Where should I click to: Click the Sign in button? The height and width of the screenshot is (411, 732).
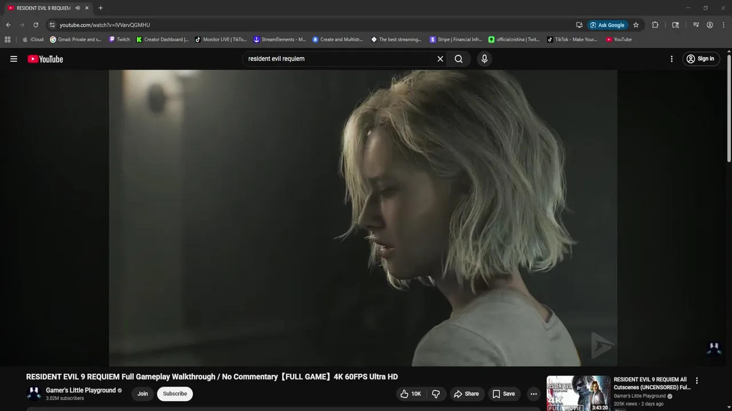pos(701,59)
